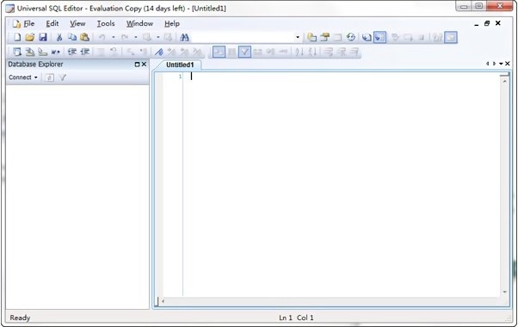Screen dimensions: 518x327
Task: Close the Untitled1 document tab via X
Action: click(x=508, y=64)
